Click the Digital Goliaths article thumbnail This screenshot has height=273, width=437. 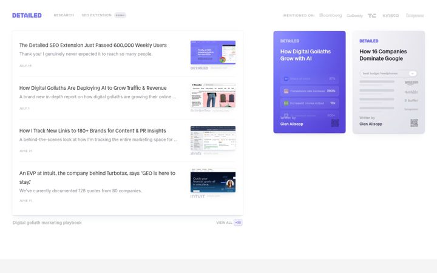213,95
